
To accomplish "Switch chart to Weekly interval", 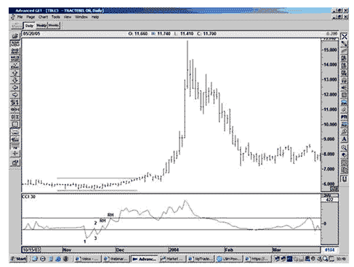I will (41, 26).
